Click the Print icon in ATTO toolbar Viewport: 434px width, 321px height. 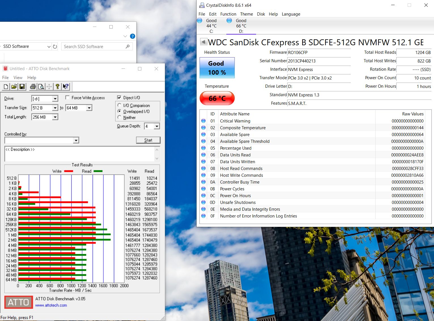(x=33, y=87)
